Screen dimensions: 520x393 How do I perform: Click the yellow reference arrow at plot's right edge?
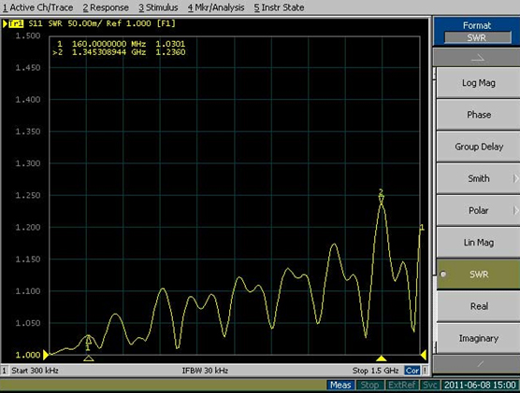[424, 355]
